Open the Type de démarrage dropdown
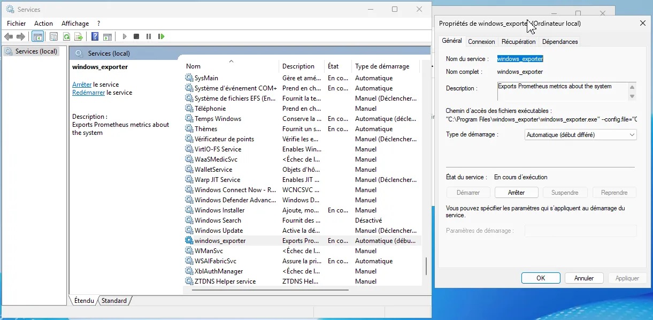The height and width of the screenshot is (320, 653). (x=581, y=135)
